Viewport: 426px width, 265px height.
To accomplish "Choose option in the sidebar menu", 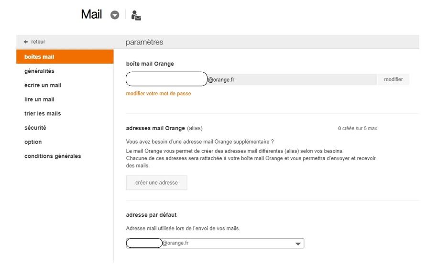I will 33,142.
